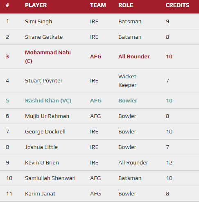Click Karim Janat's name
Screen dimensions: 199x202
[x=40, y=194]
